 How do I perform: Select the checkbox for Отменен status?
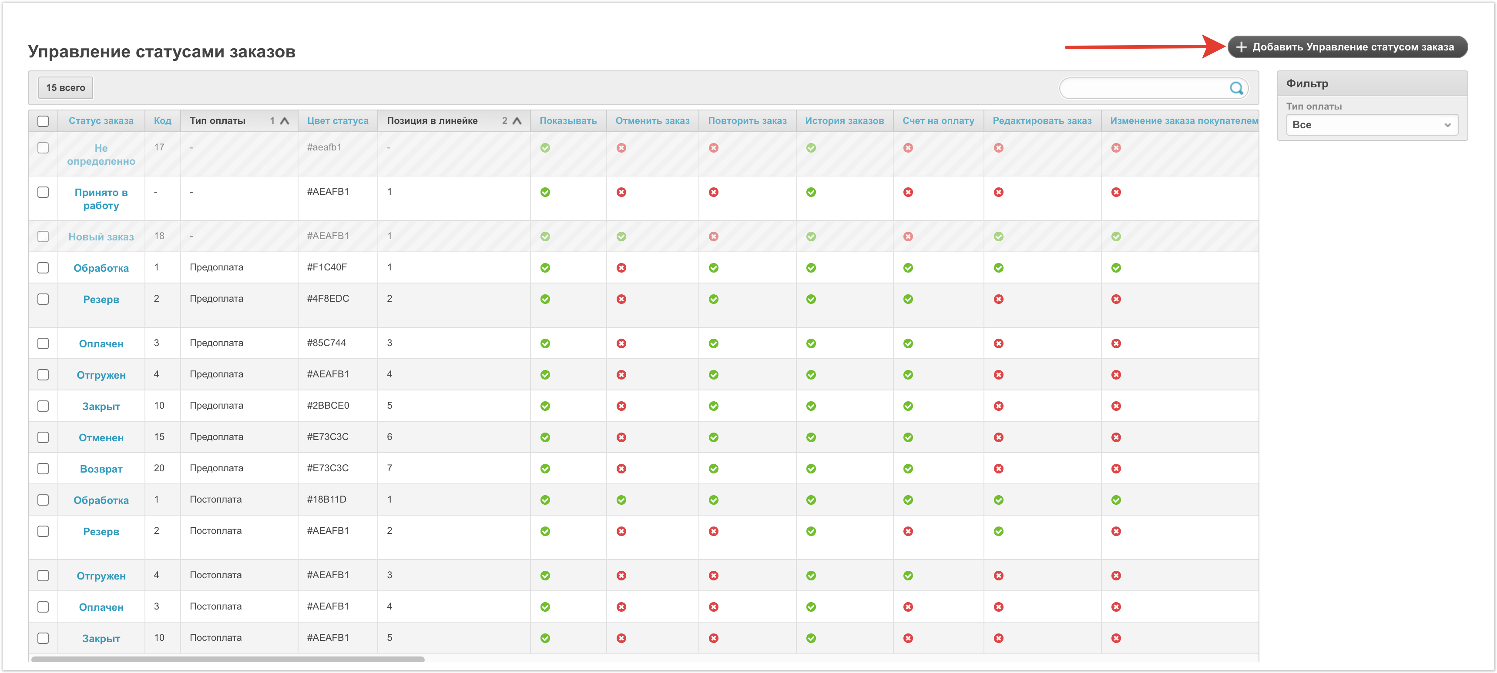pos(43,437)
